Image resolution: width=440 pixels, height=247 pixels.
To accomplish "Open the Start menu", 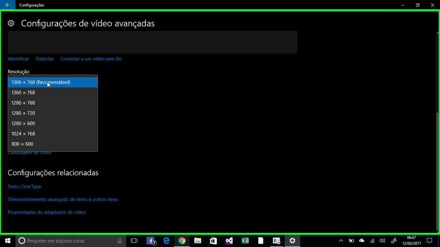I will point(7,241).
